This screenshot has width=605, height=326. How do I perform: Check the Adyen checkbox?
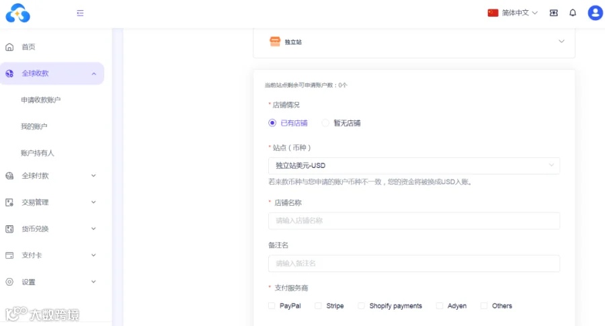pos(440,306)
